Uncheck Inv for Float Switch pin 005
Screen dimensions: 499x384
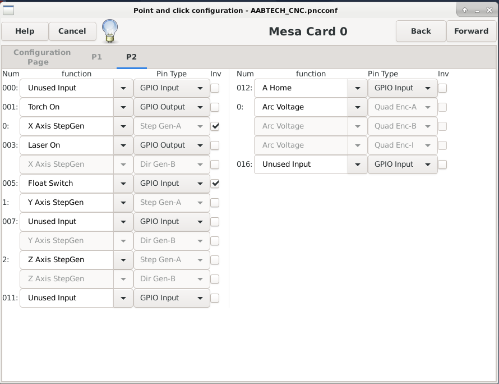pyautogui.click(x=215, y=184)
